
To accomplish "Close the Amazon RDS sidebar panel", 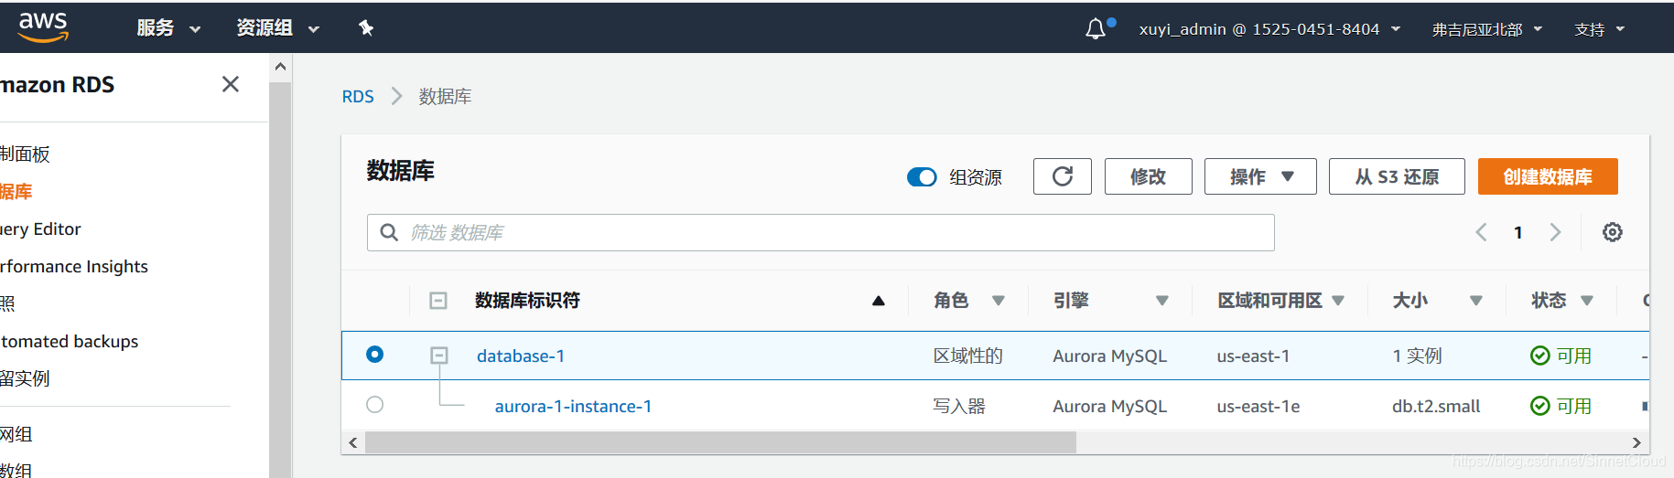I will 231,84.
